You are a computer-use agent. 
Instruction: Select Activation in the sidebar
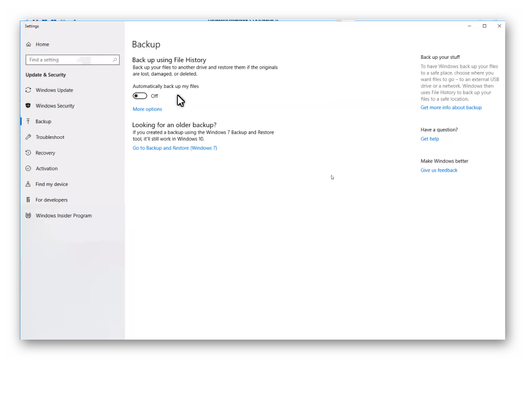(x=46, y=169)
